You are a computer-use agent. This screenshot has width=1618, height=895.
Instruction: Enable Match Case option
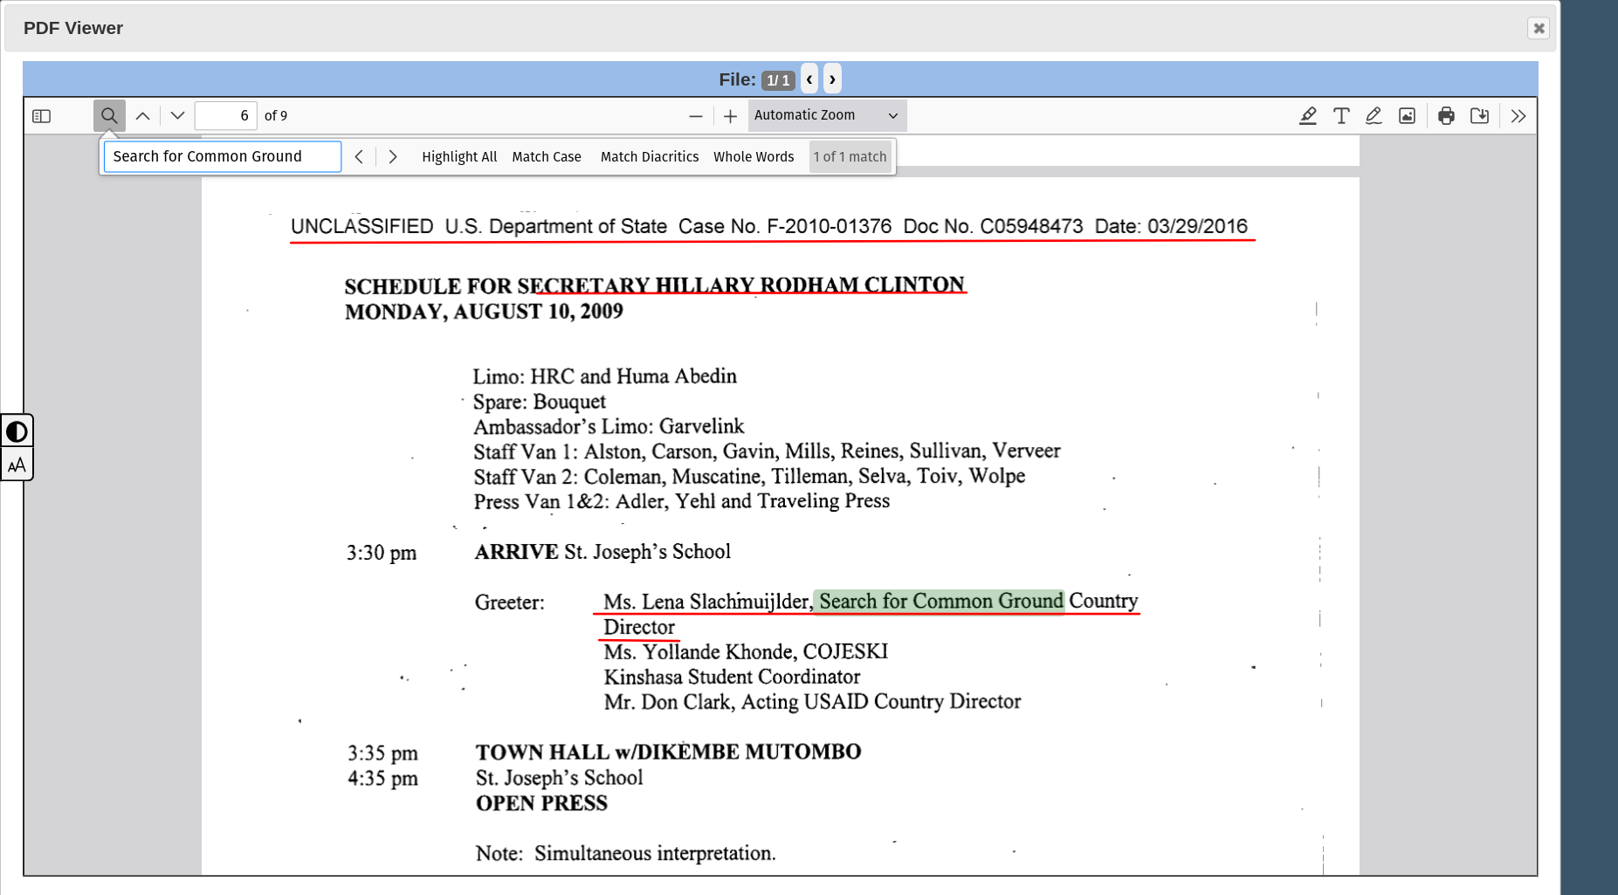tap(546, 157)
